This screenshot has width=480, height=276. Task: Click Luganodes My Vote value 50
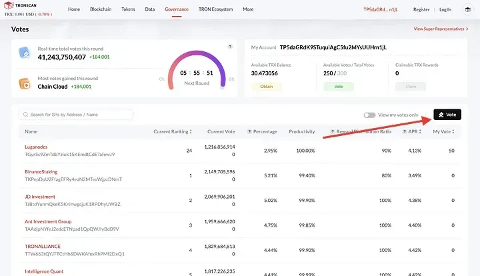point(451,151)
